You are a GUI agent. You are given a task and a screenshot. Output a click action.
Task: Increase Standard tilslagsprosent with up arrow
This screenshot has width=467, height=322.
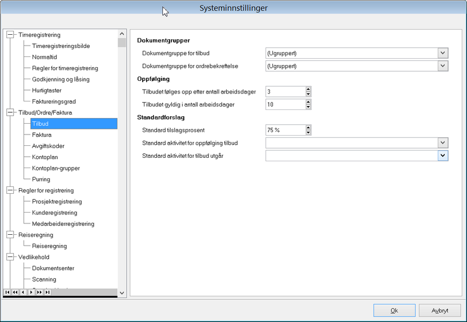[x=308, y=128]
